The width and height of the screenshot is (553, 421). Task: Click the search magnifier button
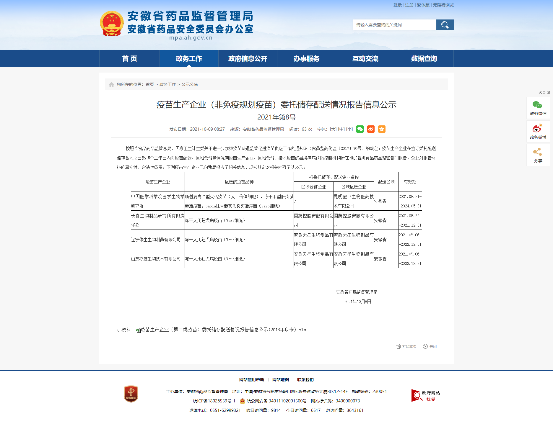pyautogui.click(x=445, y=25)
